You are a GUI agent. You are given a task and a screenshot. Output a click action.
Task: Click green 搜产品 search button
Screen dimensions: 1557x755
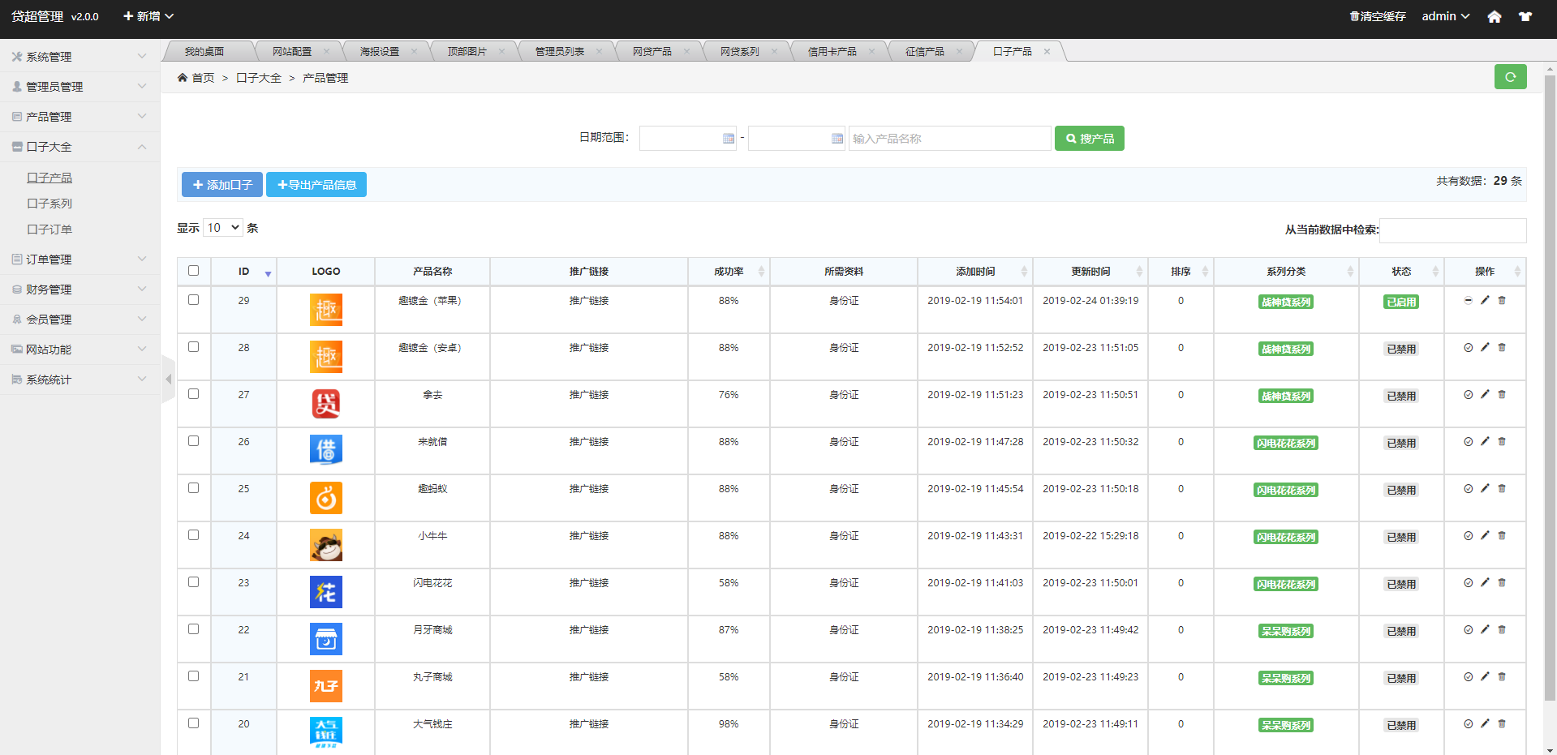pyautogui.click(x=1090, y=139)
